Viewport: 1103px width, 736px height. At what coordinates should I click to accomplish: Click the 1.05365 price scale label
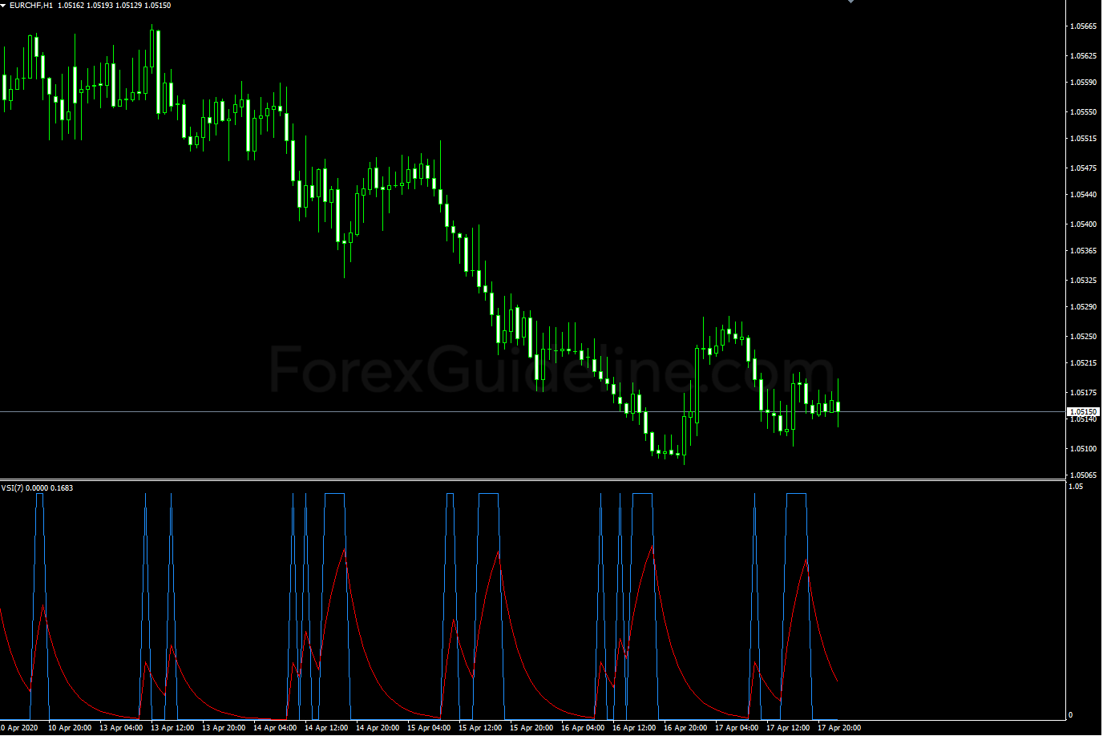1083,251
